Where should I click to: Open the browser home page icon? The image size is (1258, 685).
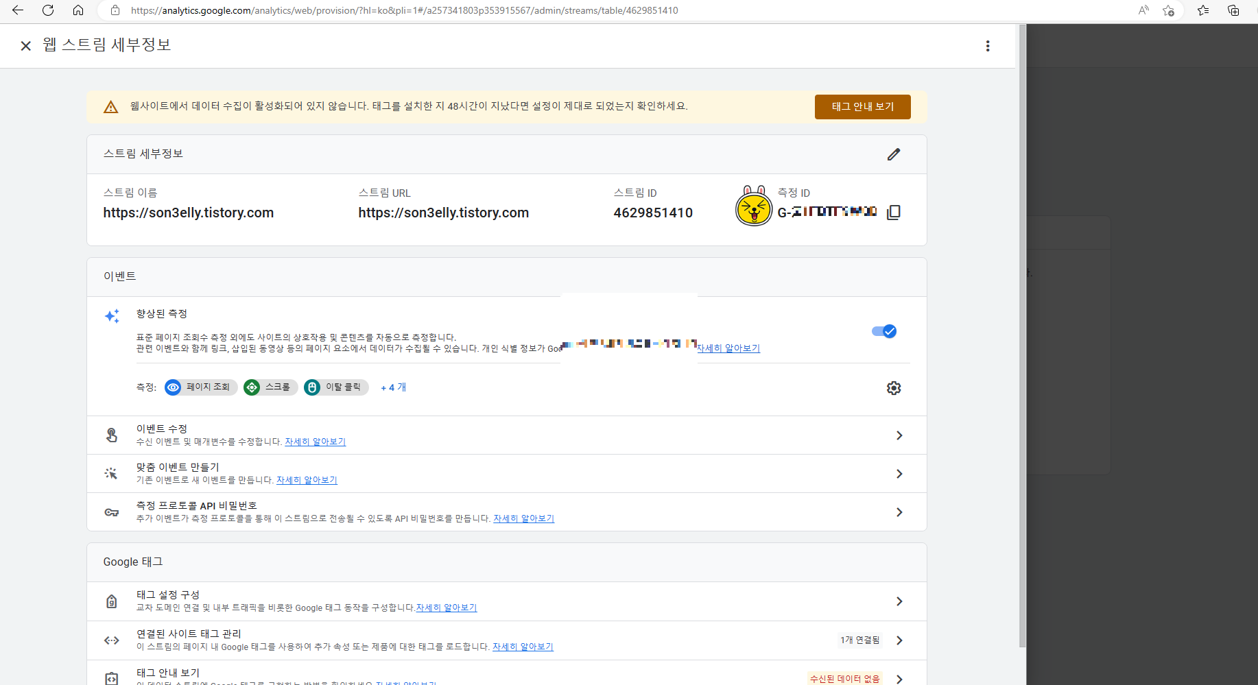(x=78, y=10)
